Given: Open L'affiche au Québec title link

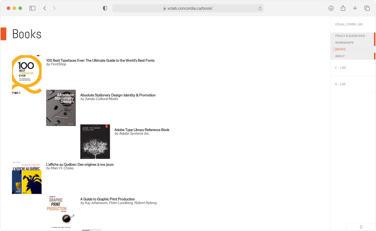Looking at the screenshot, I should click(x=80, y=164).
